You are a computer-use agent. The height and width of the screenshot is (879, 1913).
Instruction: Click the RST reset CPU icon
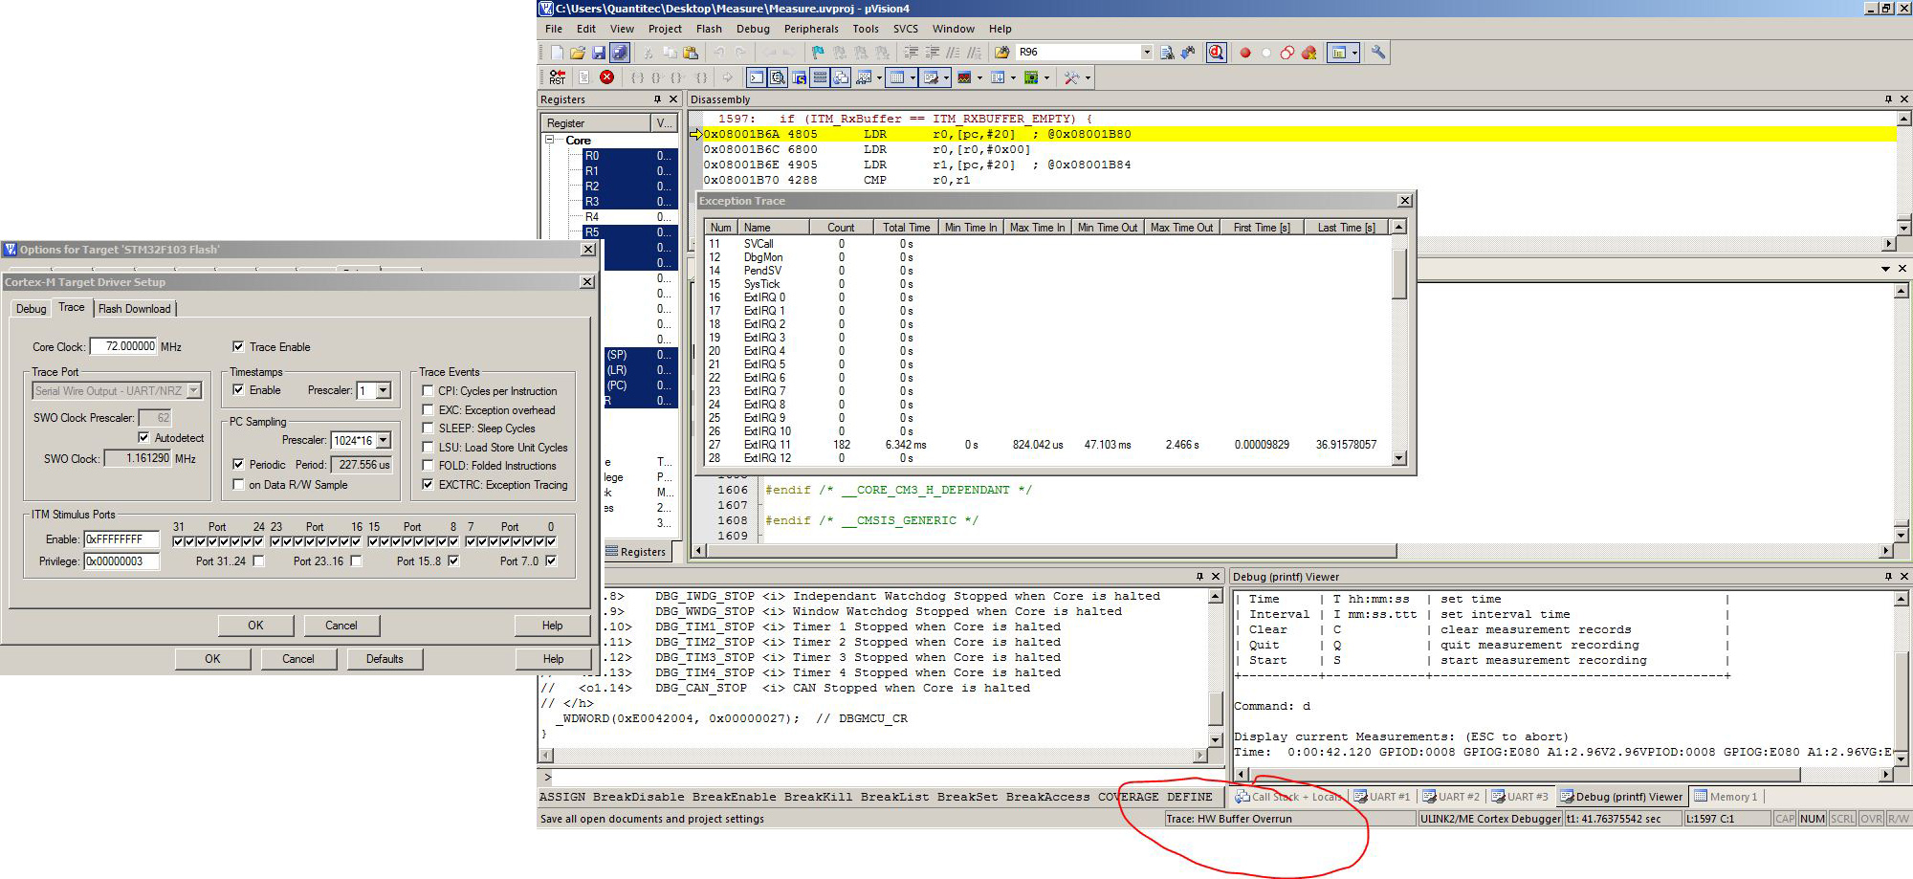click(x=557, y=77)
